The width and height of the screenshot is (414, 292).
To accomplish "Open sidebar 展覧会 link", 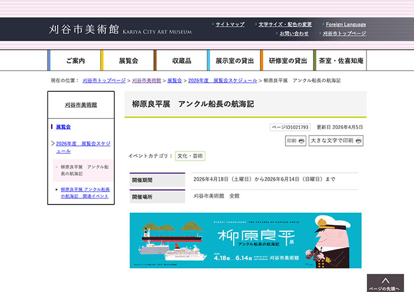I will 63,127.
